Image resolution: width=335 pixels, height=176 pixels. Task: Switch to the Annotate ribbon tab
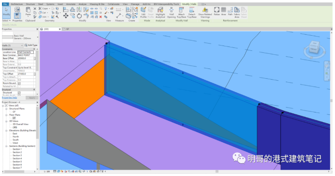click(x=71, y=4)
